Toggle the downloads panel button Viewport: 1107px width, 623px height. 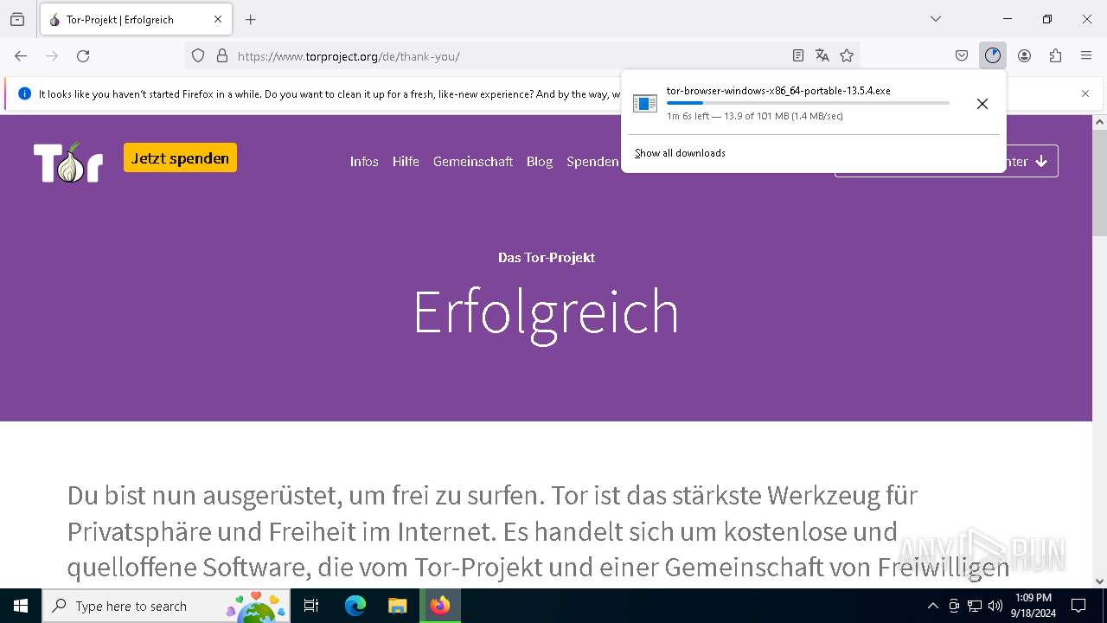click(993, 56)
